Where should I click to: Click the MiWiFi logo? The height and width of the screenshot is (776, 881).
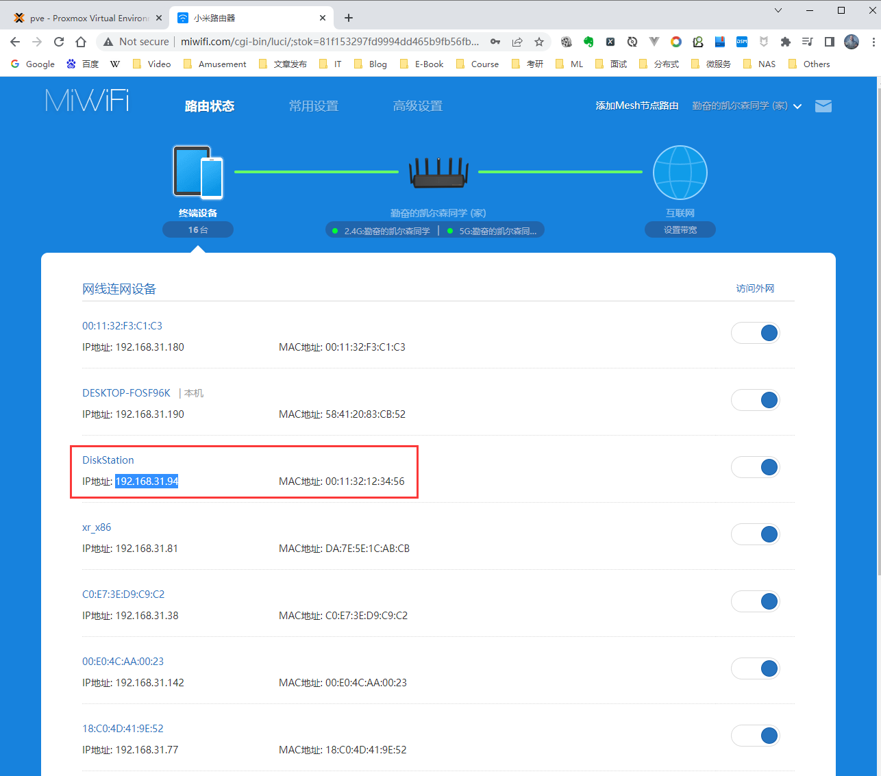[x=87, y=101]
